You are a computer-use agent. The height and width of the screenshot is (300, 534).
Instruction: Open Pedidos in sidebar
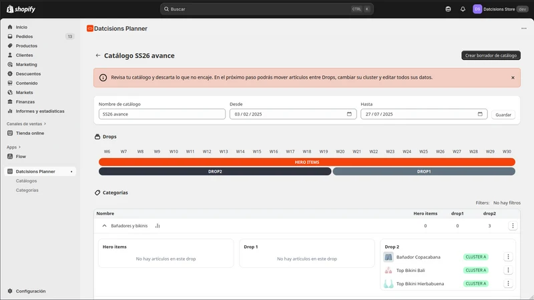(24, 37)
